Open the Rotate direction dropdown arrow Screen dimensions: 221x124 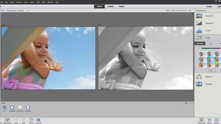(34, 120)
